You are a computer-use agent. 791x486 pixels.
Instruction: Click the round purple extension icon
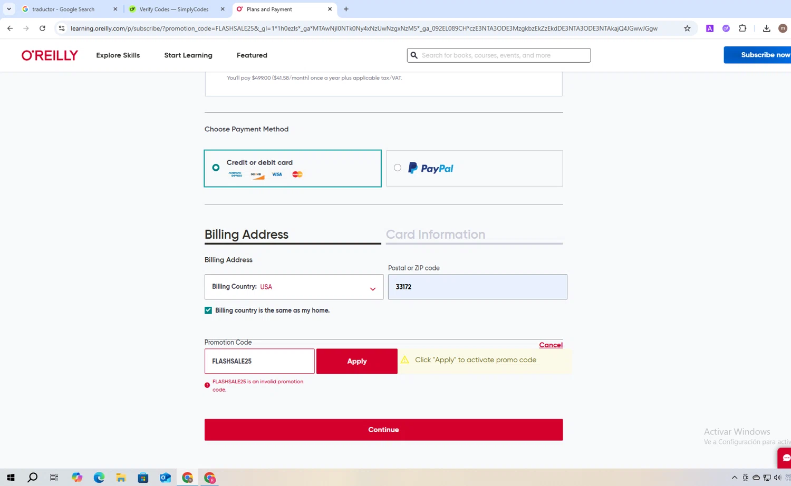click(726, 28)
